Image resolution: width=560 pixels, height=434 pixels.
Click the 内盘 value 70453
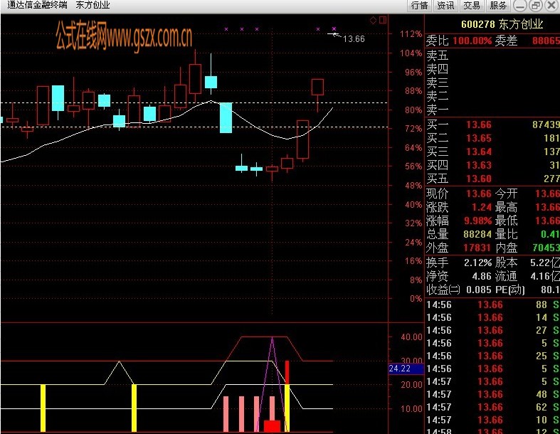point(546,248)
